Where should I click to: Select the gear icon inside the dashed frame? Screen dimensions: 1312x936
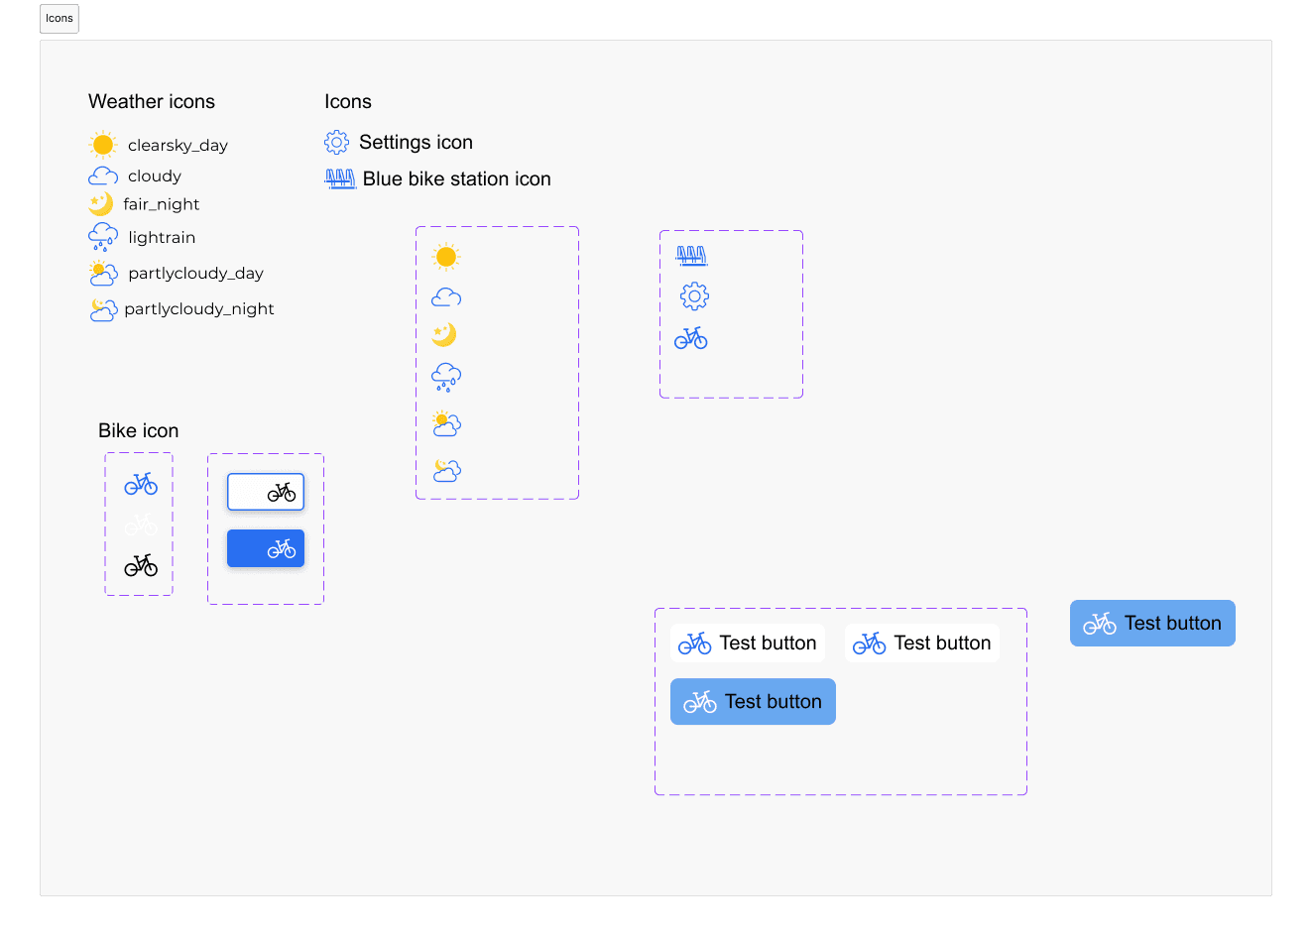tap(694, 295)
